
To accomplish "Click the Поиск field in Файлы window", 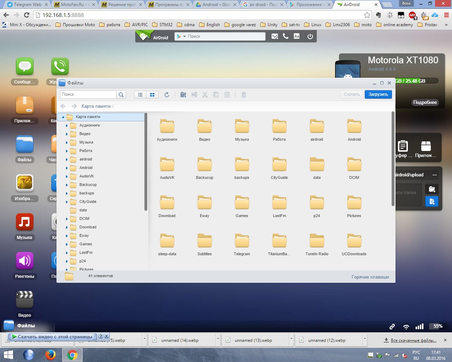I will (x=88, y=94).
